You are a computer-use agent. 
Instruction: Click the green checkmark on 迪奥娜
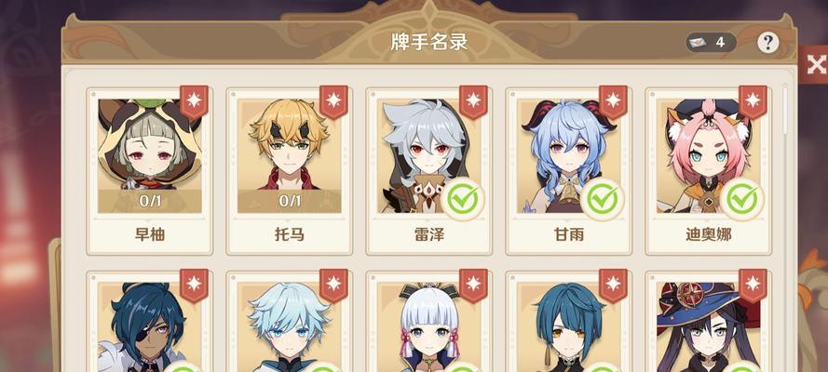tap(742, 199)
